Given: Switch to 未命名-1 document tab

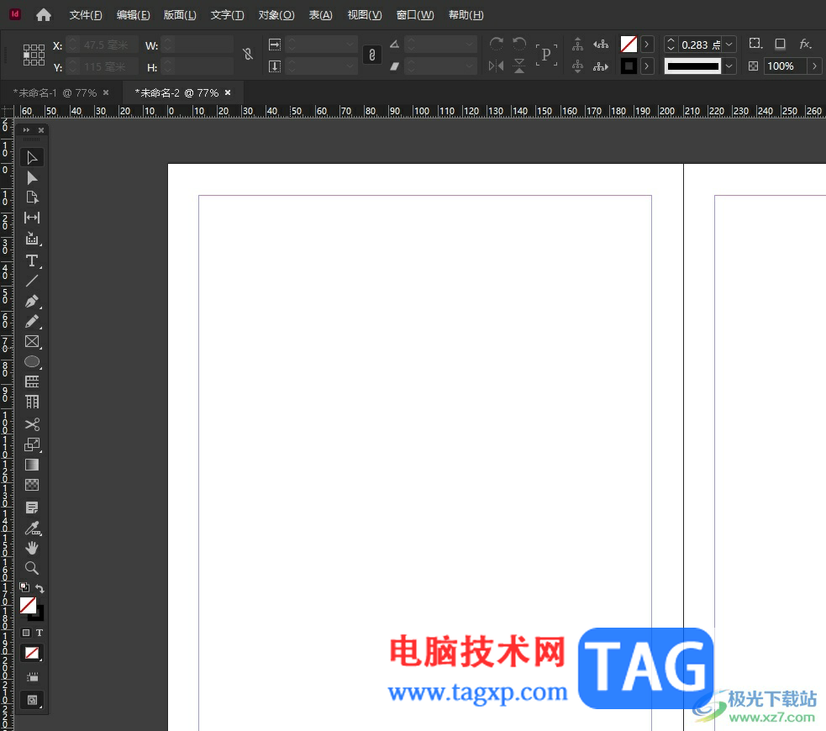Looking at the screenshot, I should pyautogui.click(x=55, y=92).
